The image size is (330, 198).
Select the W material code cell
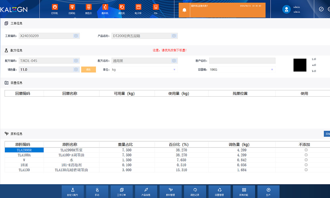(x=24, y=160)
